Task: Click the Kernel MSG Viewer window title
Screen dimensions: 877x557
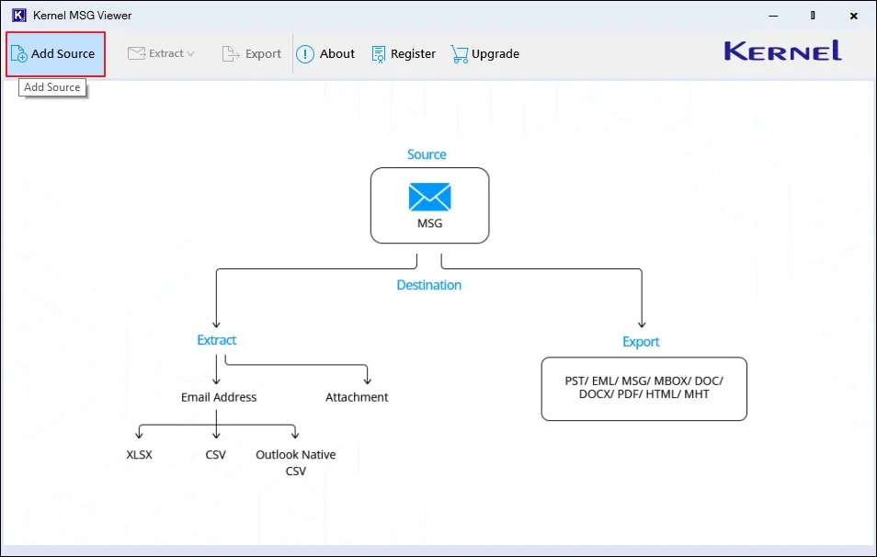Action: pyautogui.click(x=82, y=16)
